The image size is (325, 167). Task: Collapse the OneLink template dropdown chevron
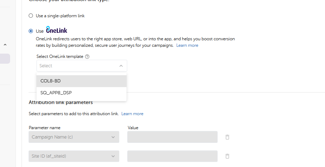[121, 66]
